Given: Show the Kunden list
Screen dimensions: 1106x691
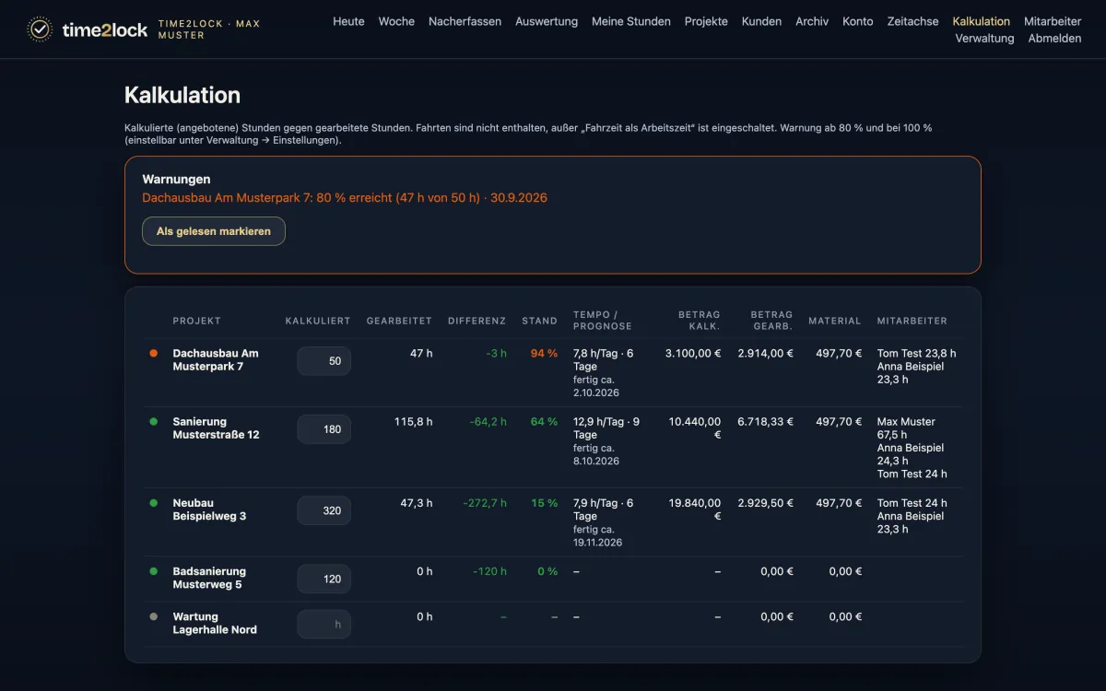Looking at the screenshot, I should click(x=761, y=21).
